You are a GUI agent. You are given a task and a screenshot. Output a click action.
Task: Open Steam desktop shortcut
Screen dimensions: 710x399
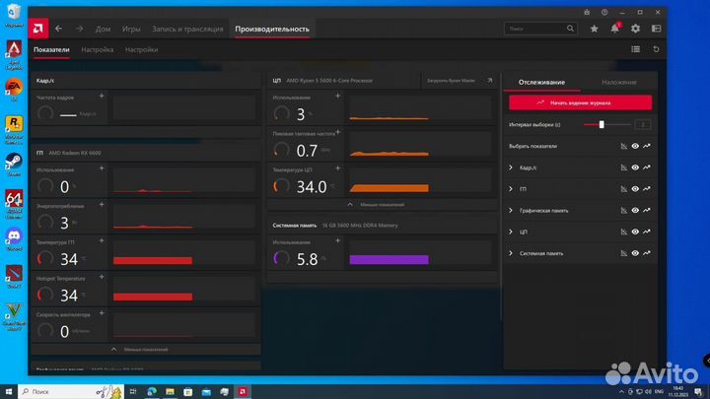(x=14, y=165)
